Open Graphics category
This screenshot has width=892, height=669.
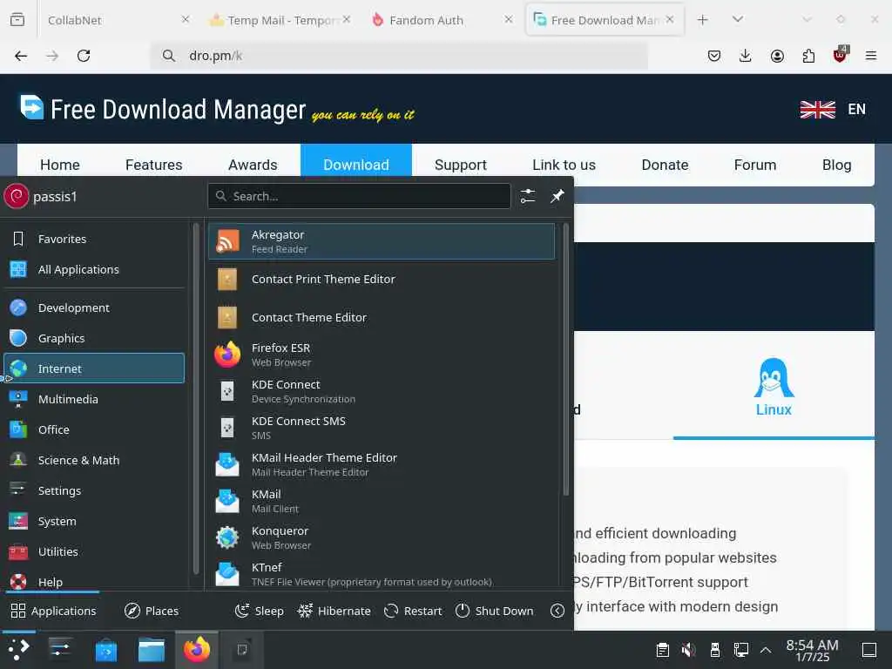coord(94,338)
